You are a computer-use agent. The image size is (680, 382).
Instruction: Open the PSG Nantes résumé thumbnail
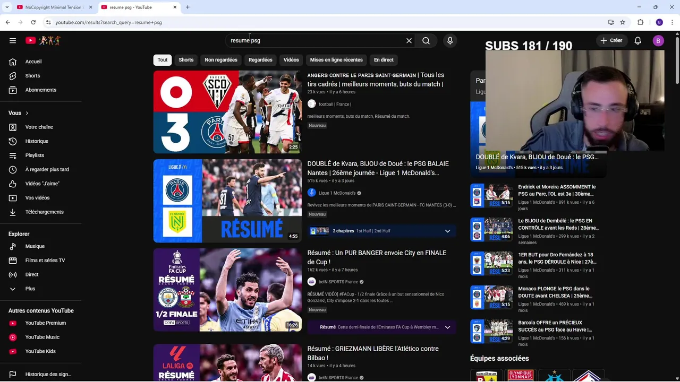click(x=227, y=201)
